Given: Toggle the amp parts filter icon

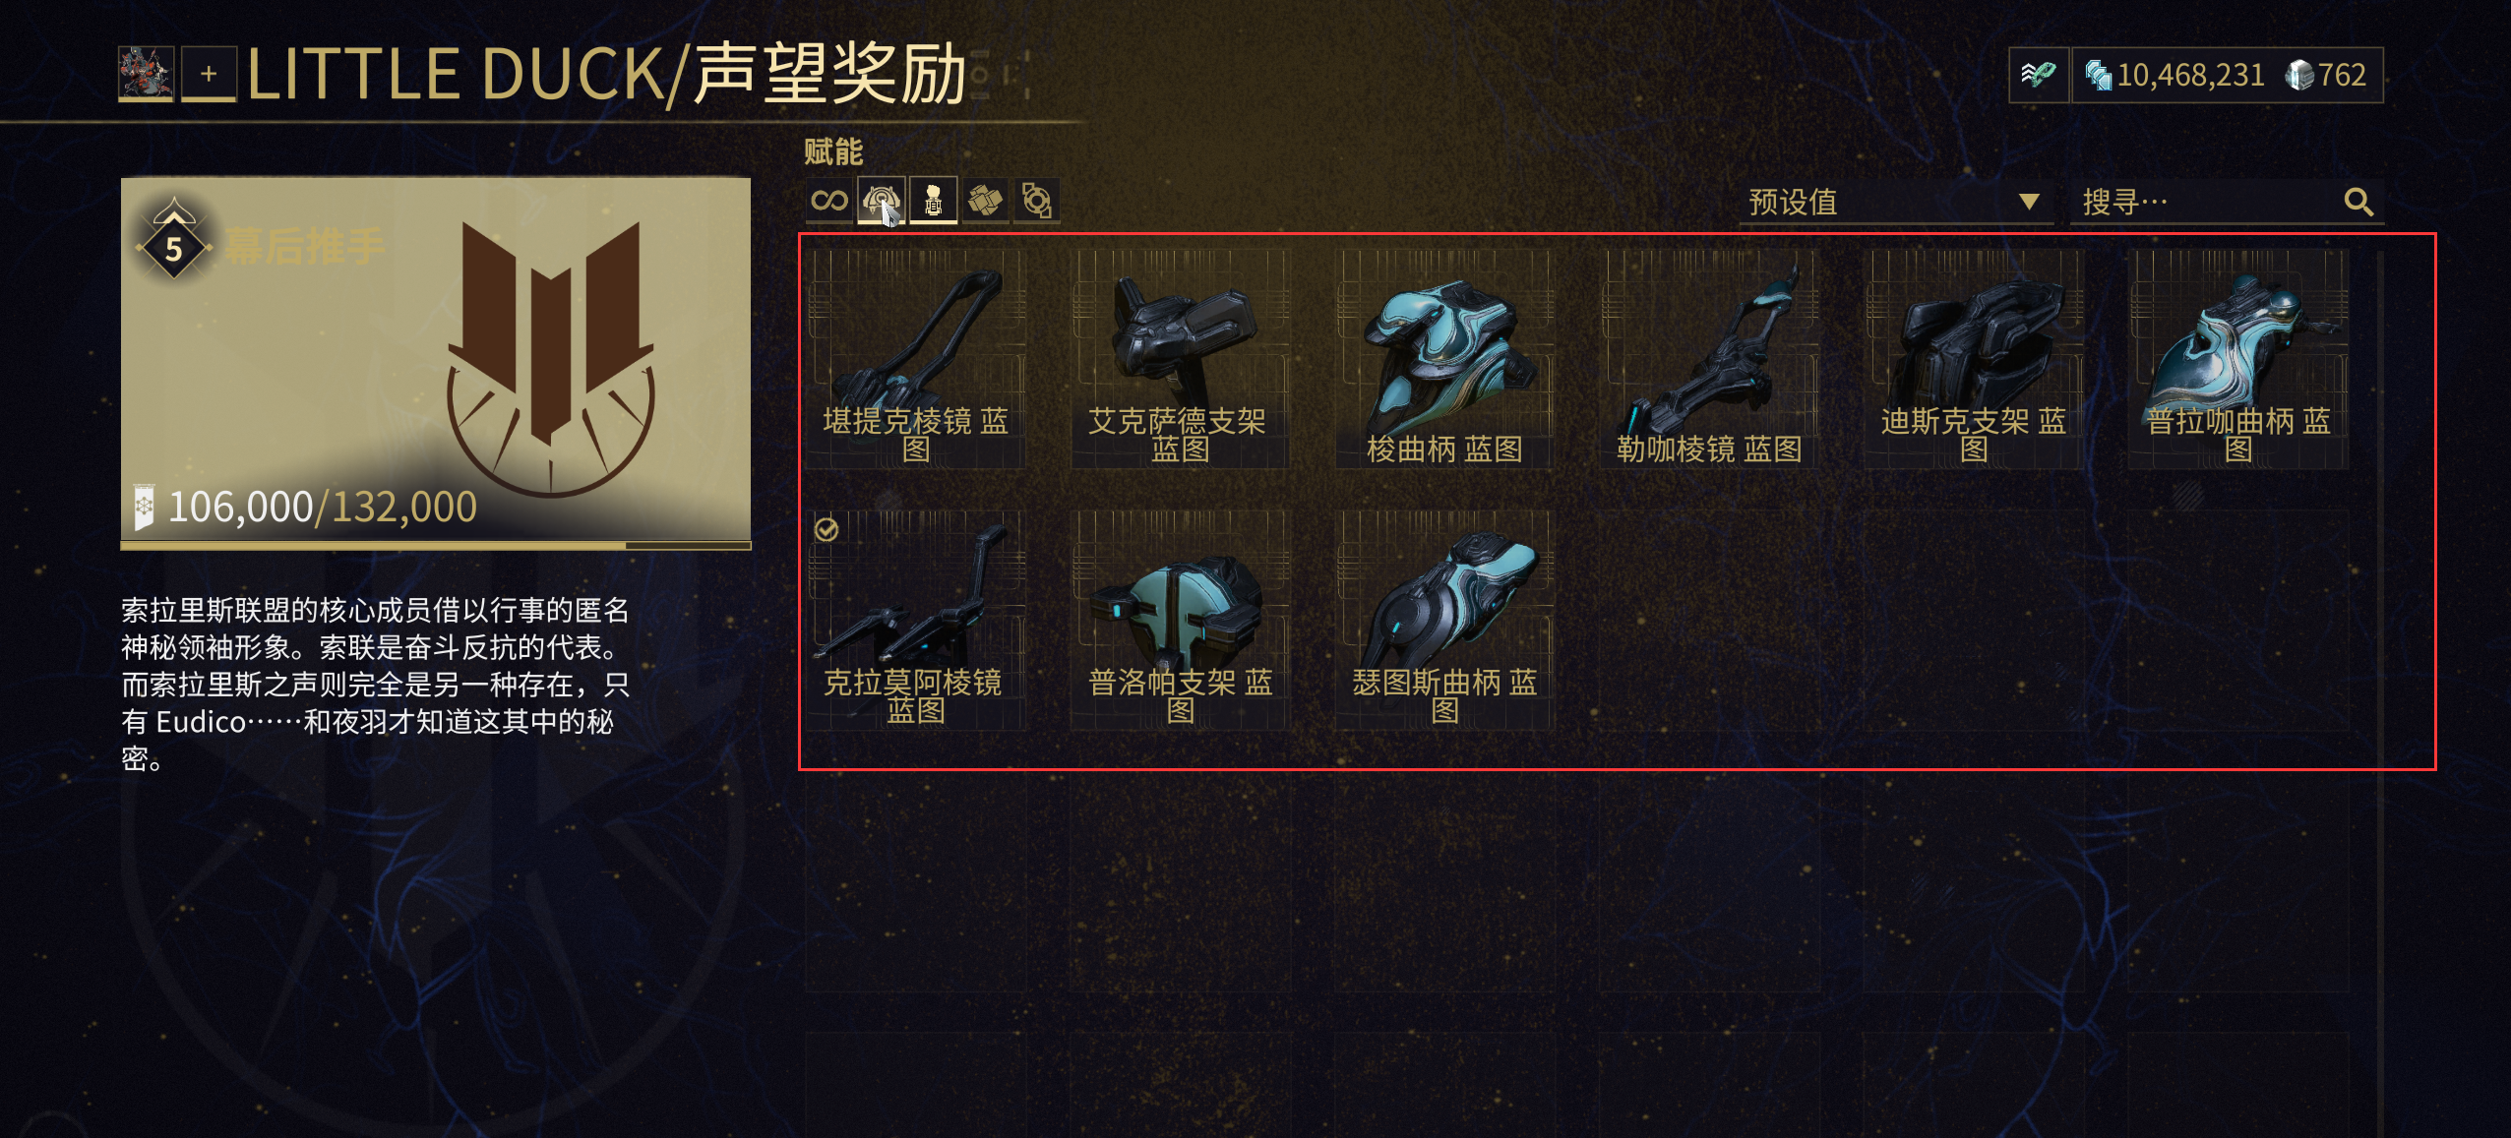Looking at the screenshot, I should point(881,201).
